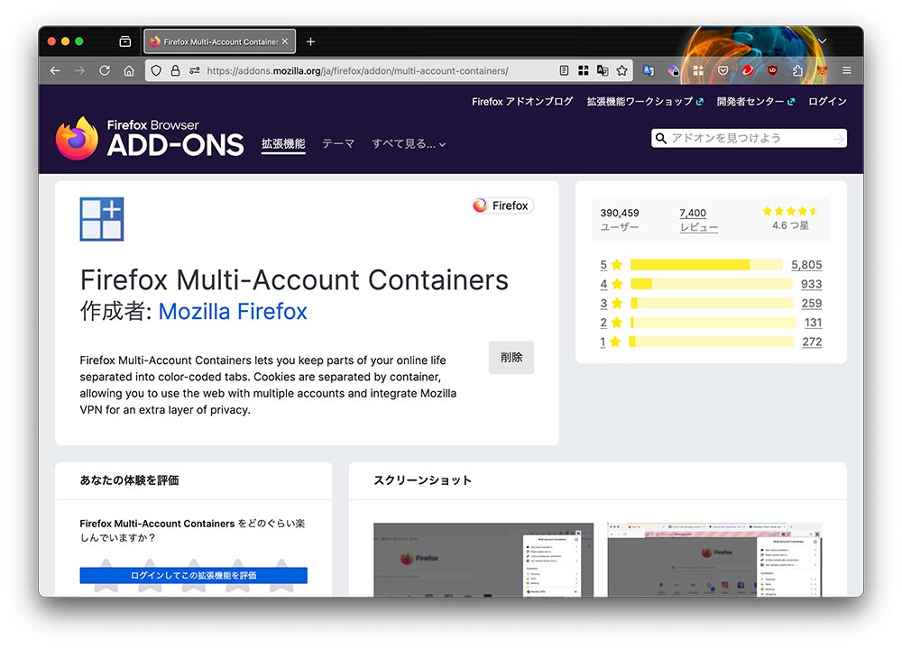Click the スクリーンショット heading
This screenshot has height=648, width=902.
423,480
